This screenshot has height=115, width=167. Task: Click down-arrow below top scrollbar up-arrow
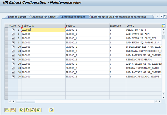pyautogui.click(x=163, y=33)
